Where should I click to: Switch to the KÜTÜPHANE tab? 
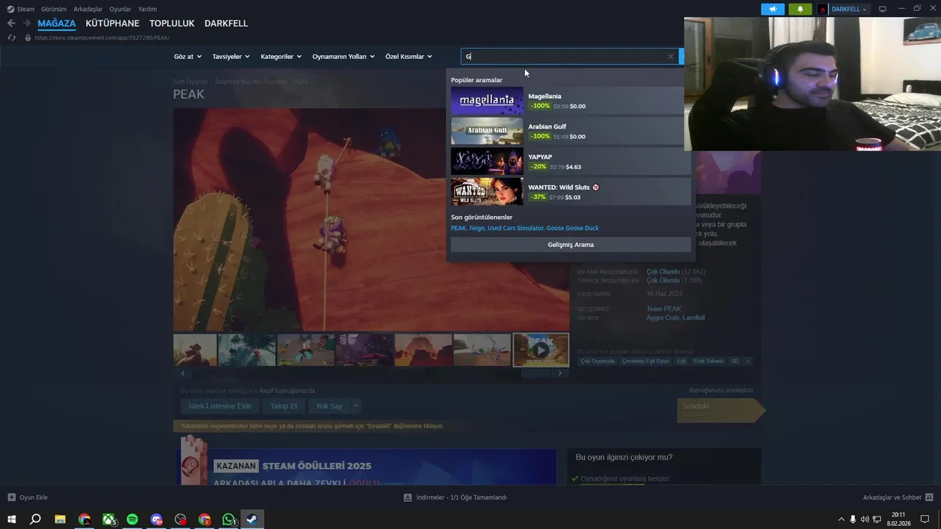112,24
